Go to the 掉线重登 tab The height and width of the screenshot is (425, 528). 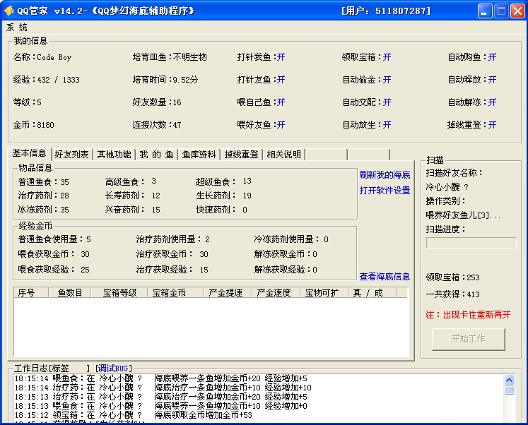point(241,155)
